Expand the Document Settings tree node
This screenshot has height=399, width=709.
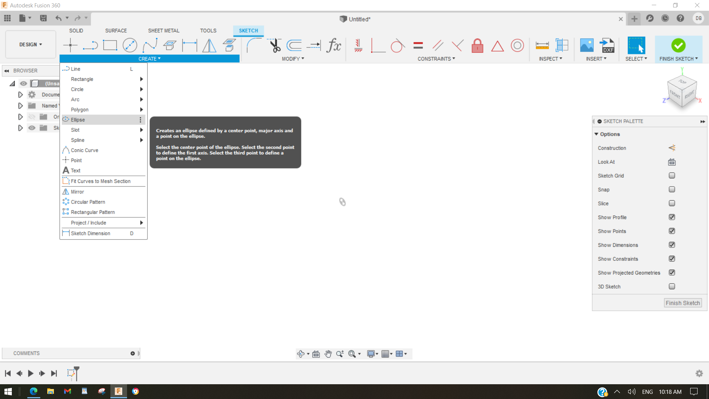[21, 95]
